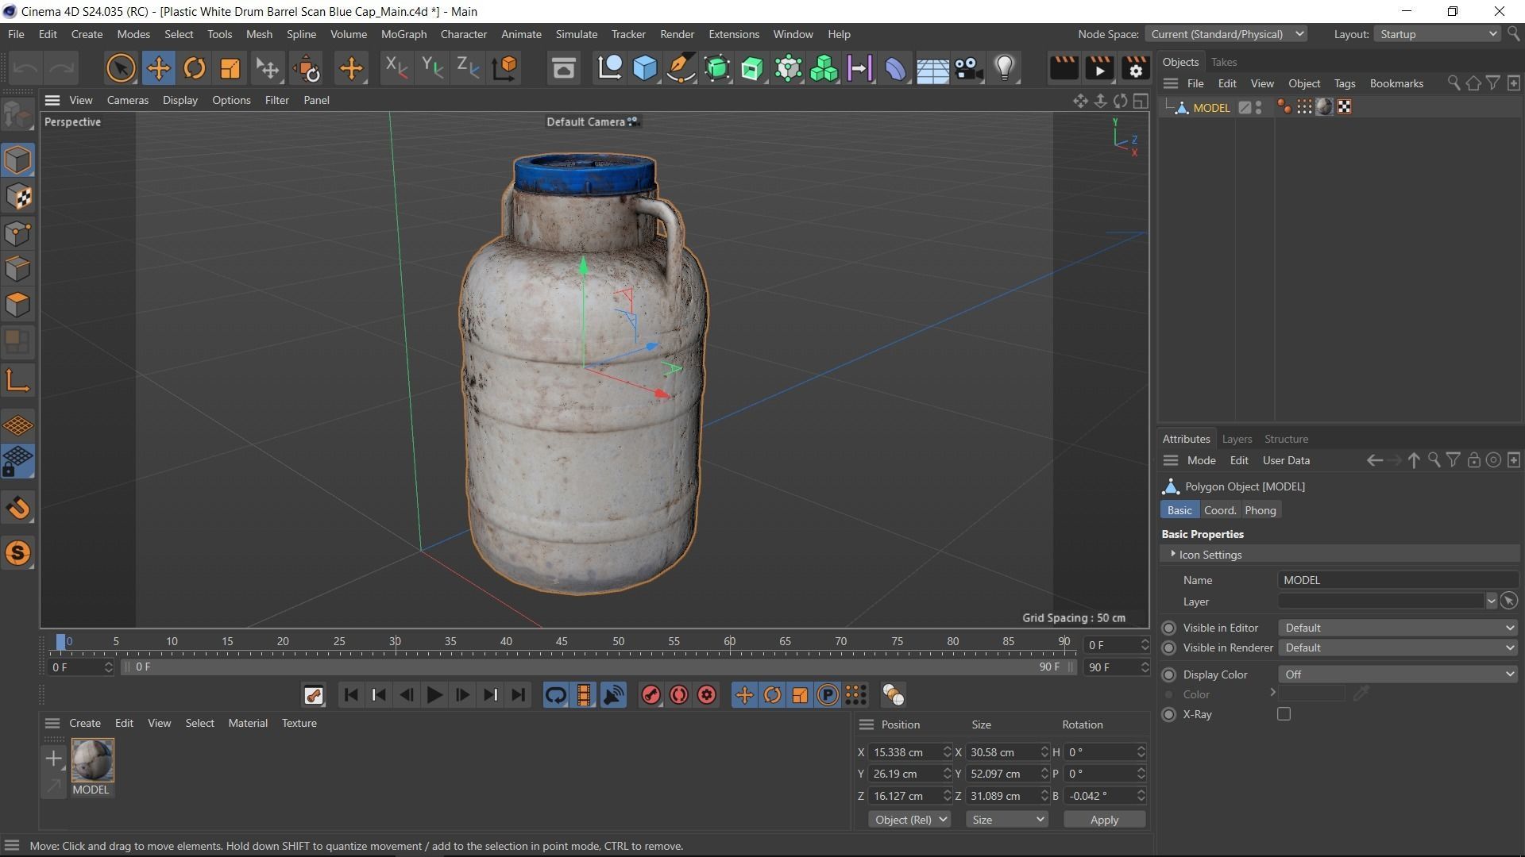The image size is (1525, 857).
Task: Open the MoGraph Cloner icon
Action: click(824, 68)
